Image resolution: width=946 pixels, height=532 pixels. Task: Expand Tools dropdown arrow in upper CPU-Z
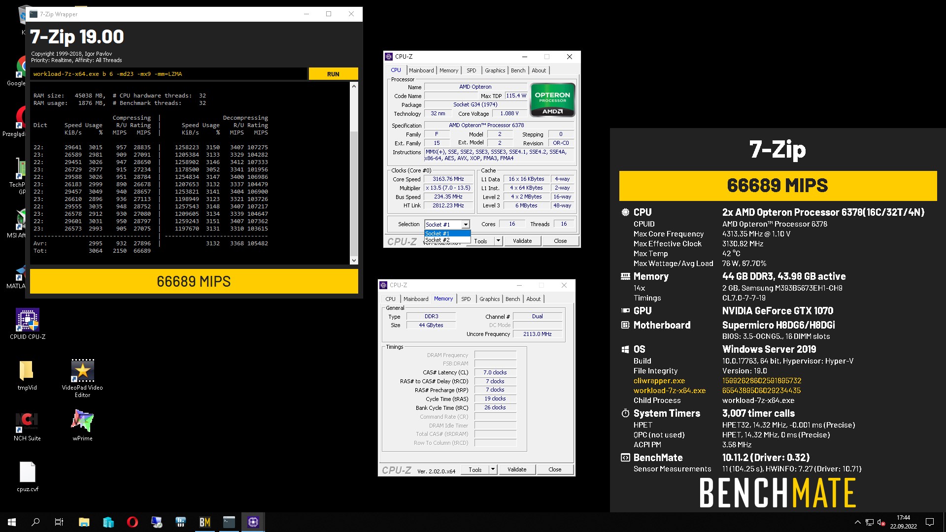tap(498, 241)
